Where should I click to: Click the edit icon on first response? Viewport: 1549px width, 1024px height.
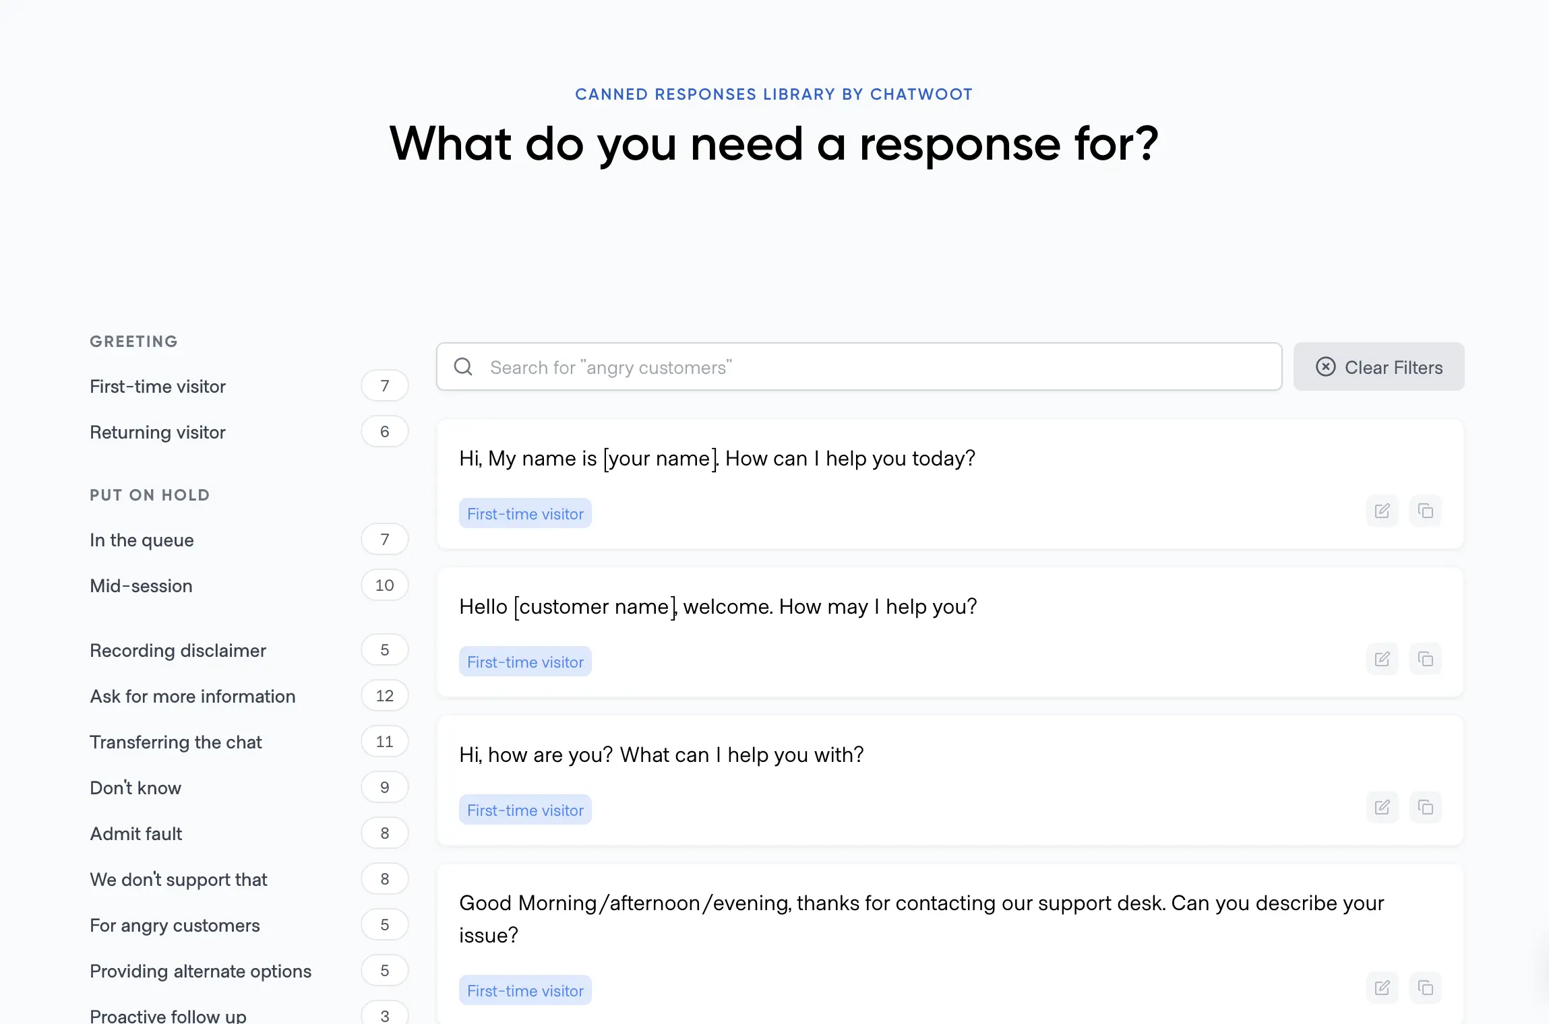1382,510
